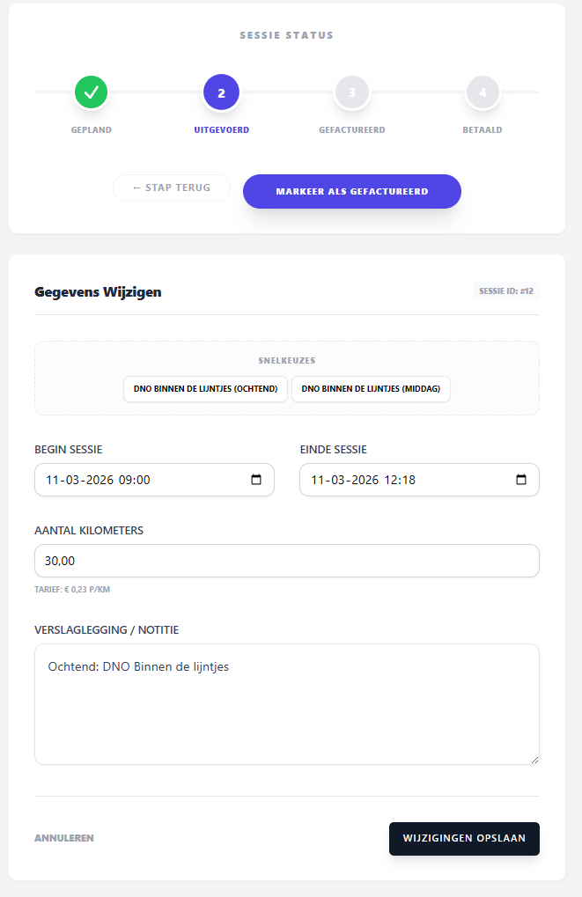This screenshot has width=582, height=897.
Task: Open Einde Sessie calendar picker icon
Action: tap(521, 480)
